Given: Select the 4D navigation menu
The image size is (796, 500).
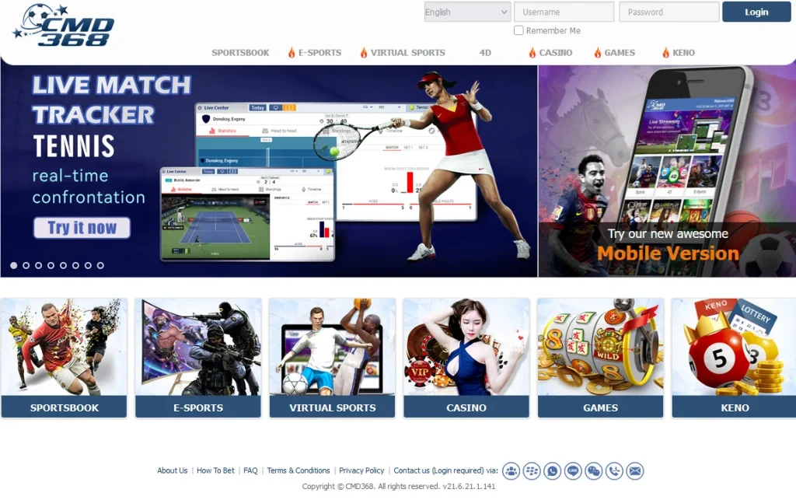Looking at the screenshot, I should click(x=483, y=53).
